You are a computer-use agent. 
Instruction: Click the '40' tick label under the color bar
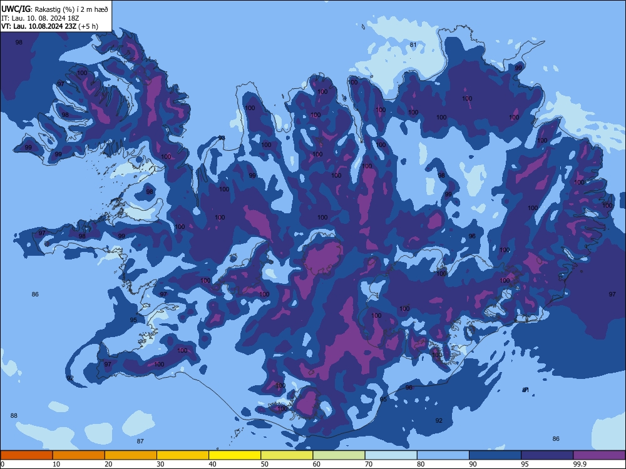(x=212, y=464)
